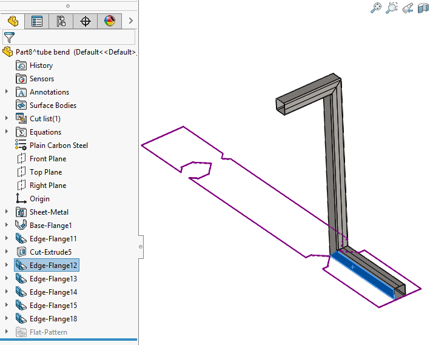The width and height of the screenshot is (433, 345).
Task: Expand the Edge-Flange18 node
Action: click(x=7, y=318)
